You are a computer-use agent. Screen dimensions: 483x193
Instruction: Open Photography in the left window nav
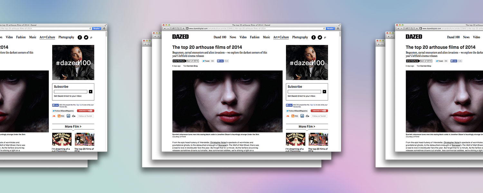pyautogui.click(x=66, y=37)
